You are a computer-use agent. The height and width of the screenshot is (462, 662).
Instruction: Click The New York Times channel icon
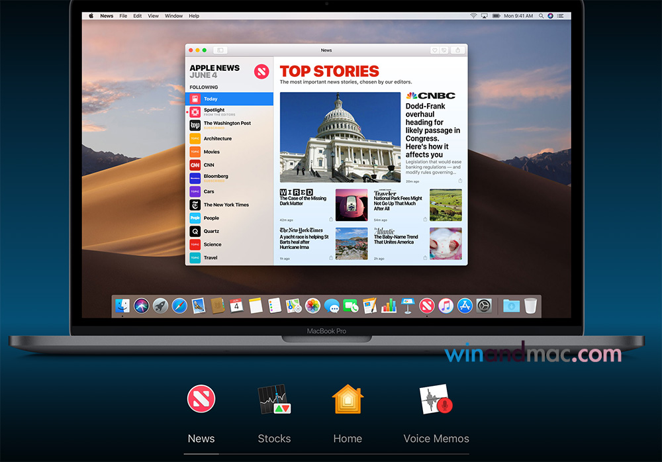pos(196,205)
